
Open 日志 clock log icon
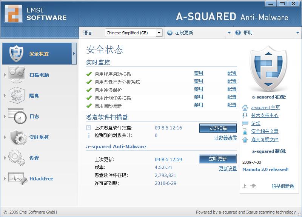[17, 116]
